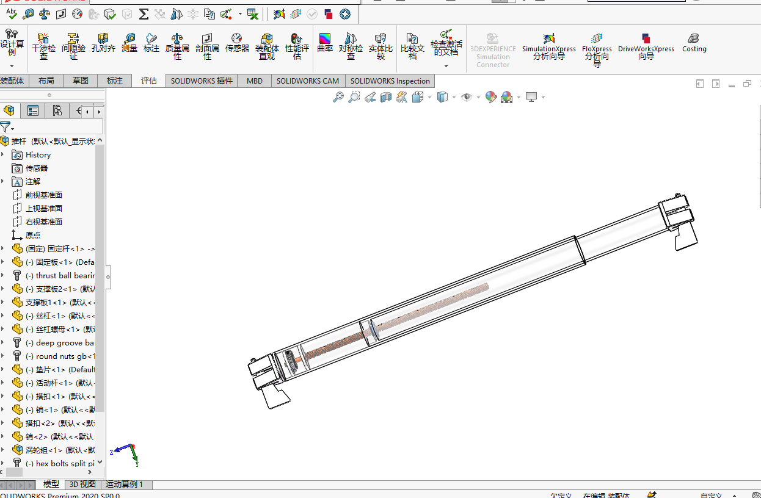761x498 pixels.
Task: Open Apply Scene dropdown arrow
Action: point(519,98)
